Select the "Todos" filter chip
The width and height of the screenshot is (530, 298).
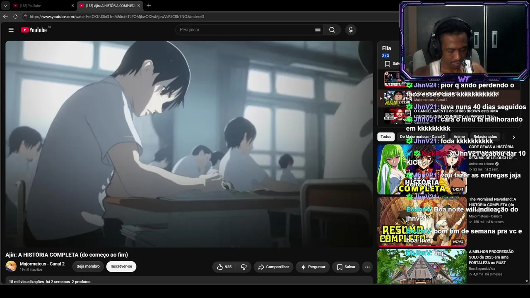coord(386,137)
